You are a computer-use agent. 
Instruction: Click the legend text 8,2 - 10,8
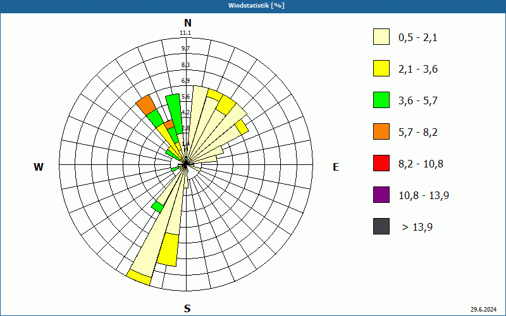421,164
